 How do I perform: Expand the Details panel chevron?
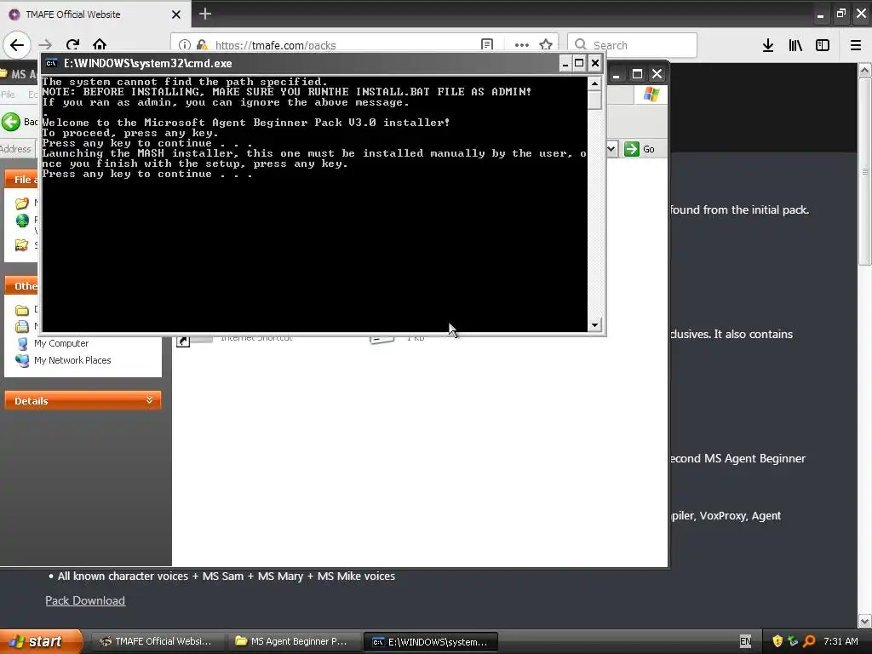[149, 400]
